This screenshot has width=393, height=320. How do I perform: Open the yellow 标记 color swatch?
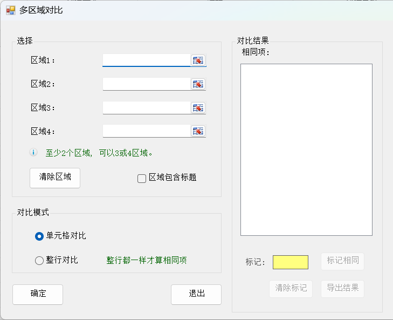[291, 262]
